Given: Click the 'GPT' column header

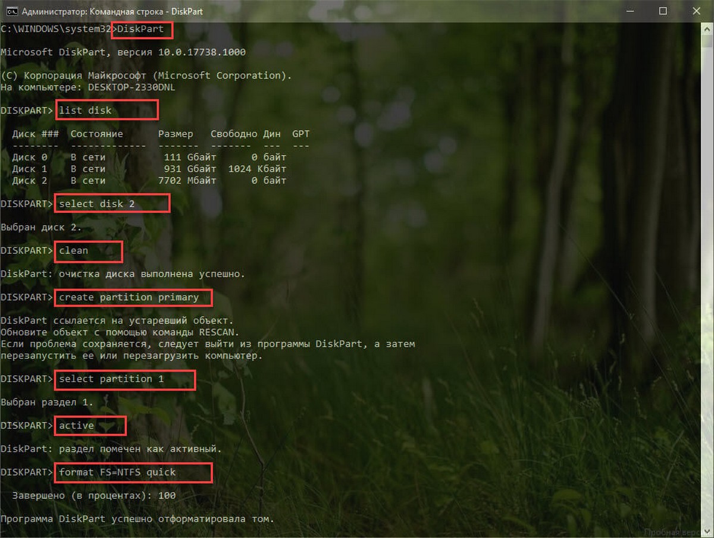Looking at the screenshot, I should pyautogui.click(x=300, y=134).
